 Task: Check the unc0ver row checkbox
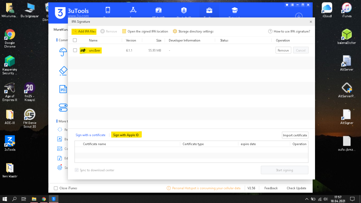coord(75,50)
